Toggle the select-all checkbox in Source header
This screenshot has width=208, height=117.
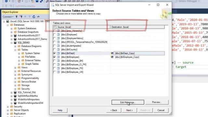click(x=55, y=27)
